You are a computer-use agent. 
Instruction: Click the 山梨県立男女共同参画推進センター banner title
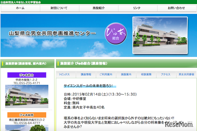pyautogui.click(x=52, y=34)
